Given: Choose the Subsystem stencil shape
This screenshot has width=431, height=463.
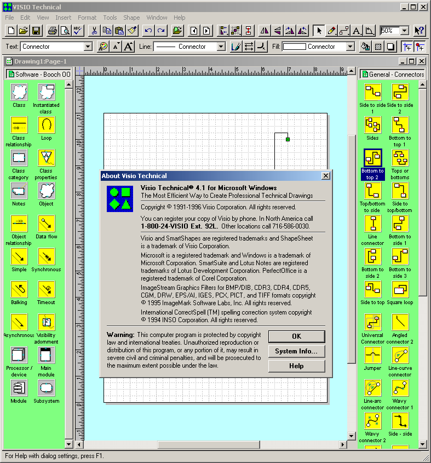Looking at the screenshot, I should pos(47,392).
